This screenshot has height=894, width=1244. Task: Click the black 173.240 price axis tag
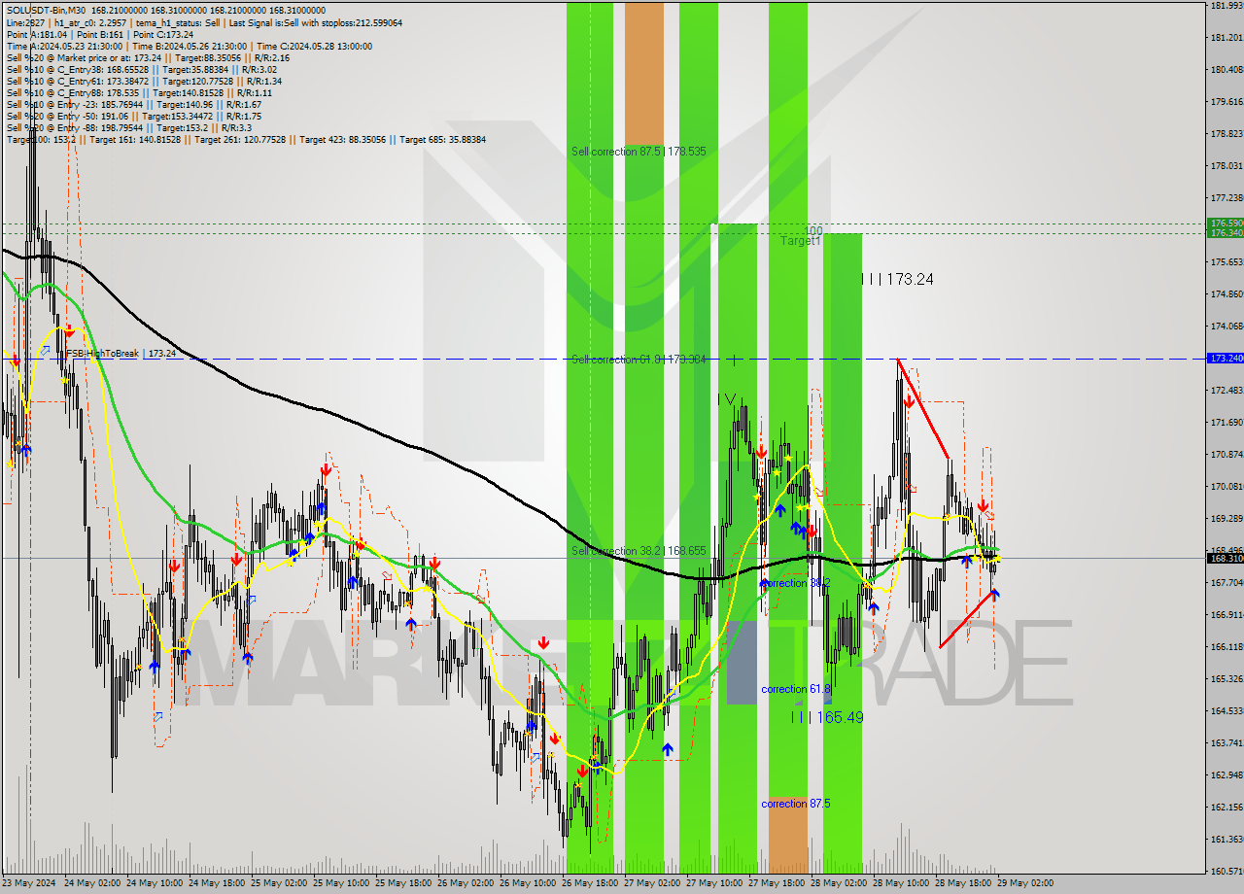[x=1225, y=359]
